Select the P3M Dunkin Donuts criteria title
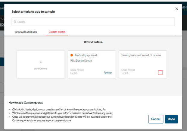Viewport: 187px width, 131px height. click(79, 61)
